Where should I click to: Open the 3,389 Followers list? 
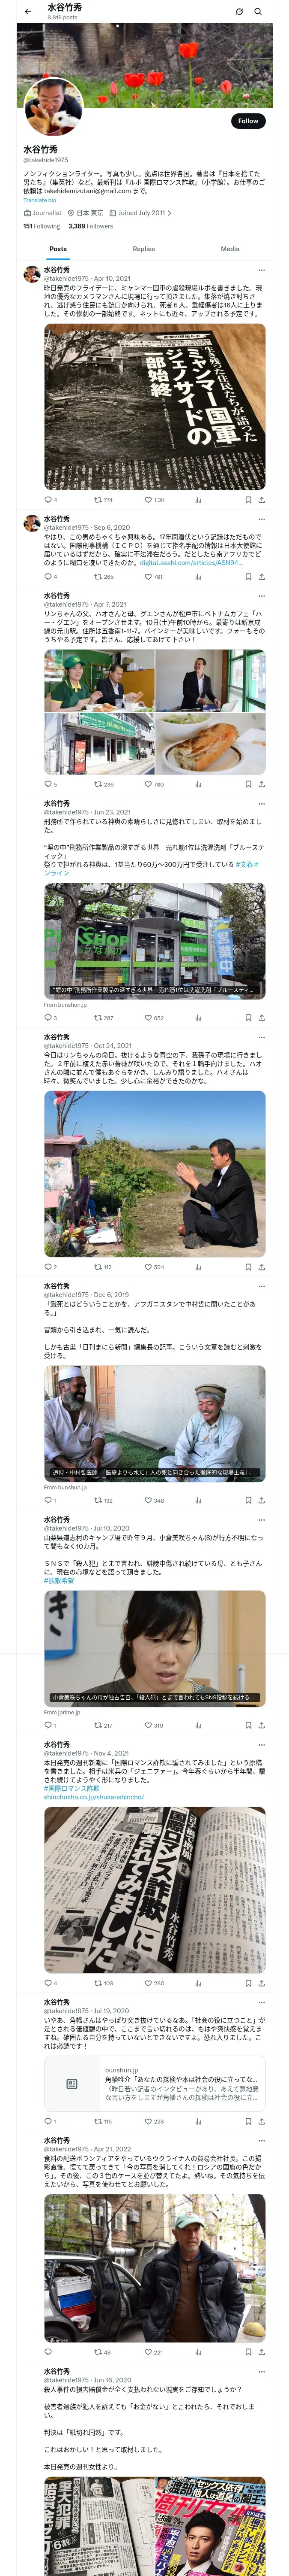pyautogui.click(x=91, y=226)
